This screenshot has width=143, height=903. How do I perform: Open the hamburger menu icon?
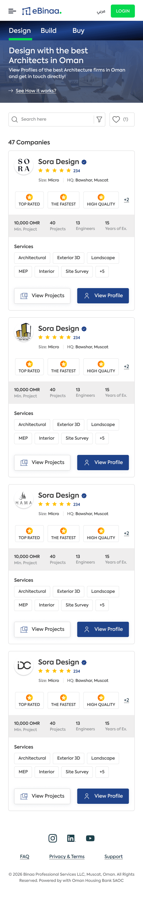12,11
